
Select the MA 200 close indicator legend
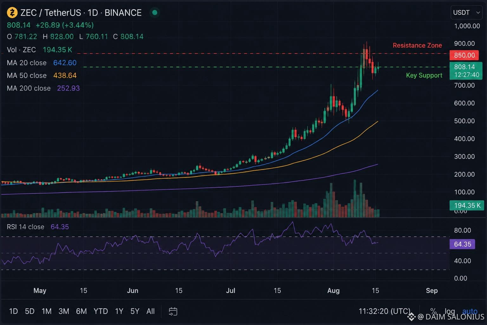click(x=29, y=88)
